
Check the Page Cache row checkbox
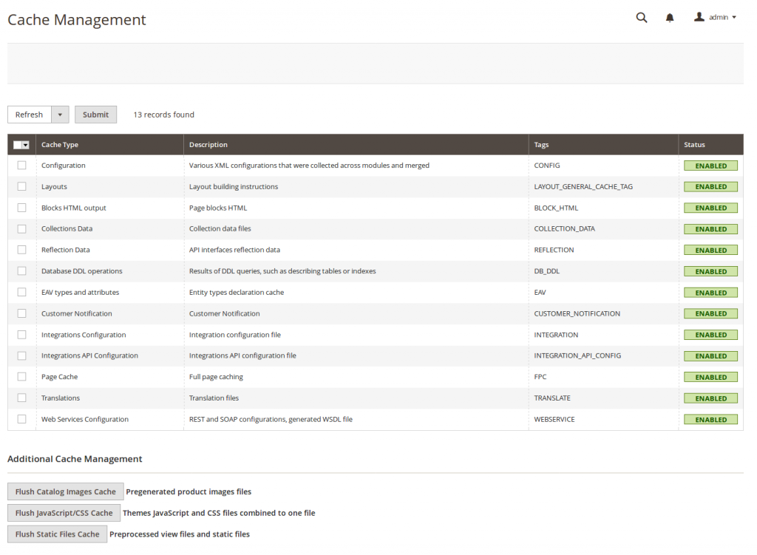click(x=21, y=377)
